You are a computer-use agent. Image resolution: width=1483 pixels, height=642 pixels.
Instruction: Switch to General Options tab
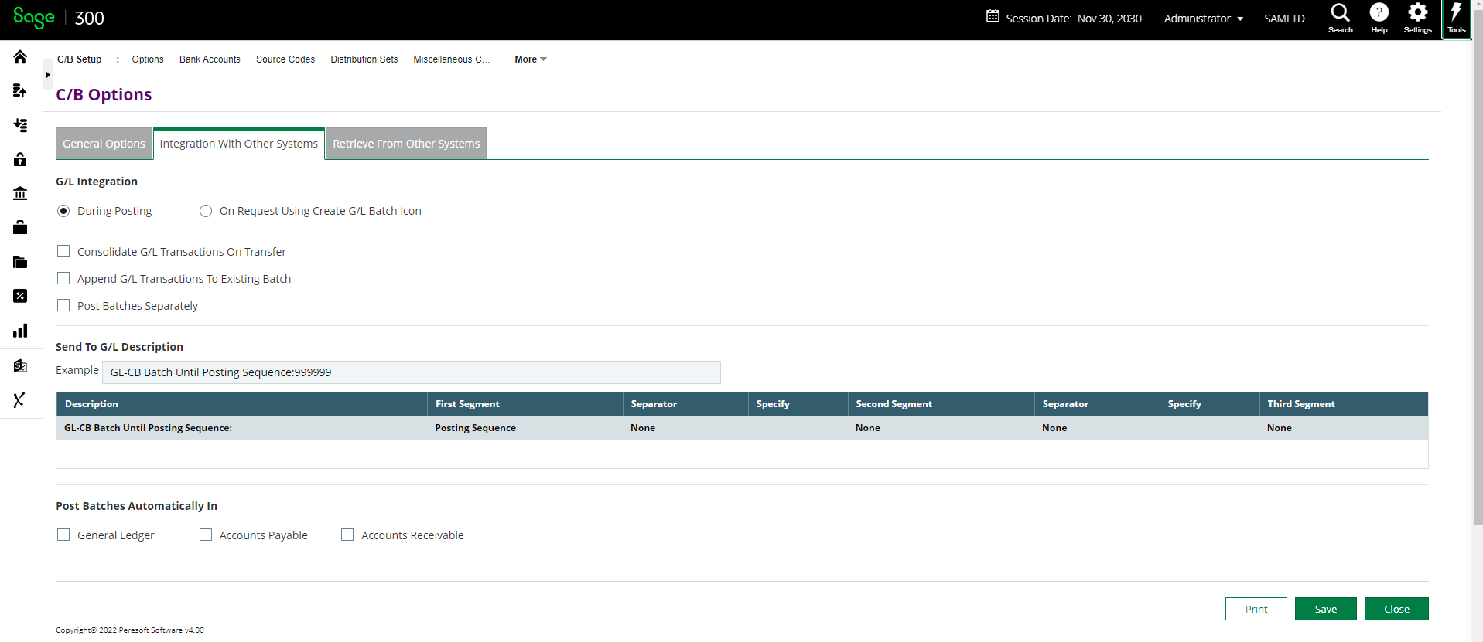104,144
